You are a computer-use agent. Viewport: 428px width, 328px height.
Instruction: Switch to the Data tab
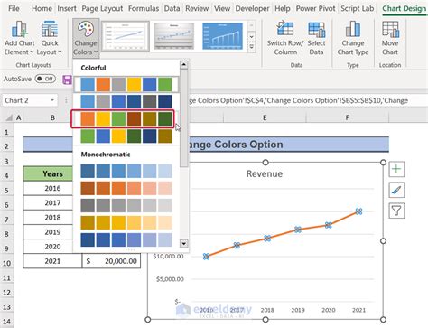tap(172, 8)
